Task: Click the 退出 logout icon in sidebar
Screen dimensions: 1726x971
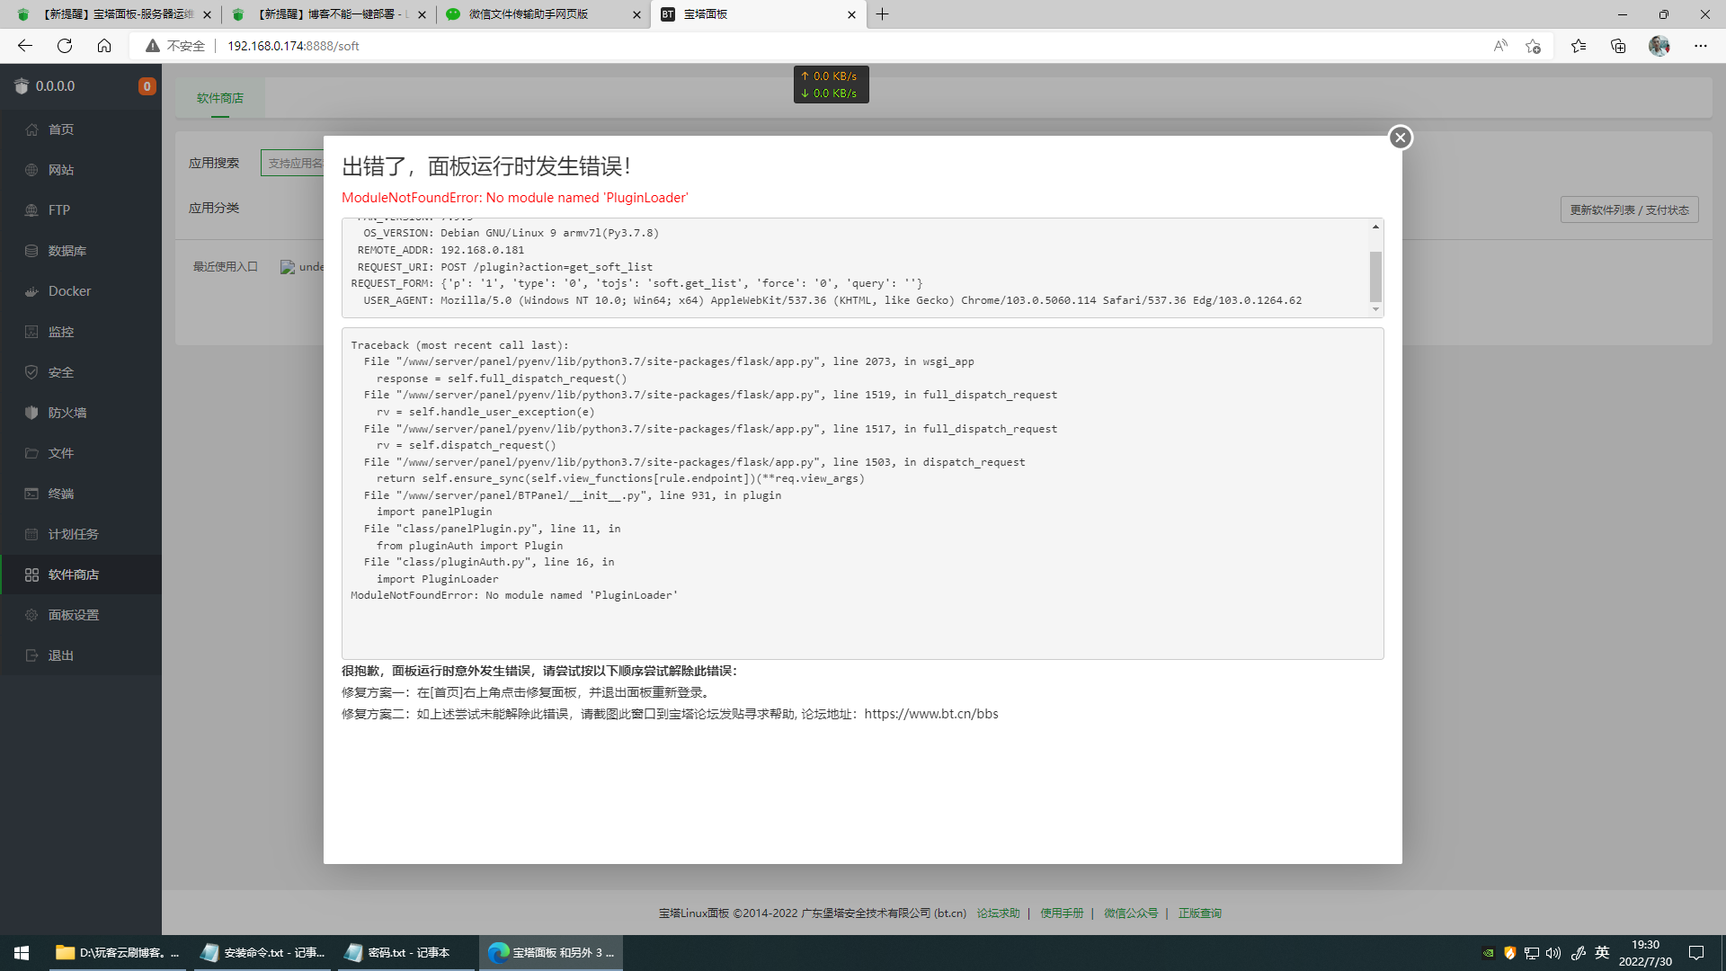Action: click(31, 655)
